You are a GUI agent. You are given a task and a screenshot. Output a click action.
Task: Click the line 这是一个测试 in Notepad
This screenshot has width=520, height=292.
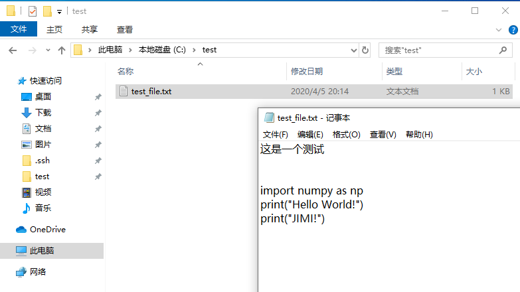click(x=292, y=149)
